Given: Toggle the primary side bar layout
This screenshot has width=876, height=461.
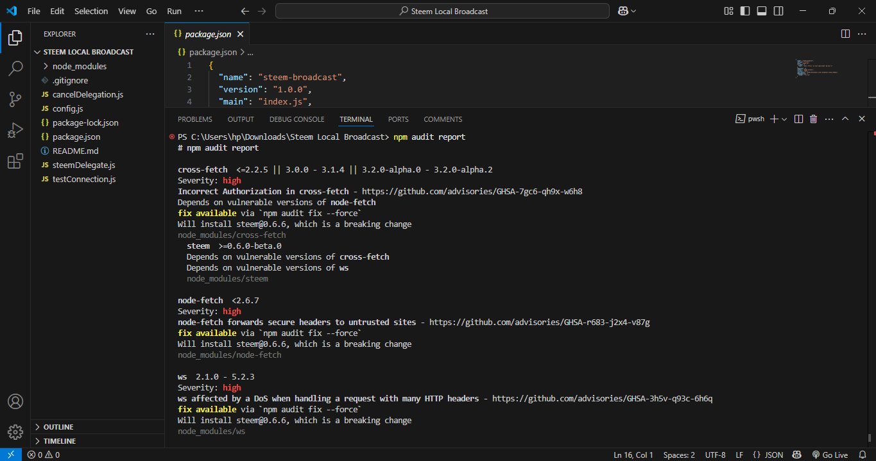Looking at the screenshot, I should coord(745,11).
